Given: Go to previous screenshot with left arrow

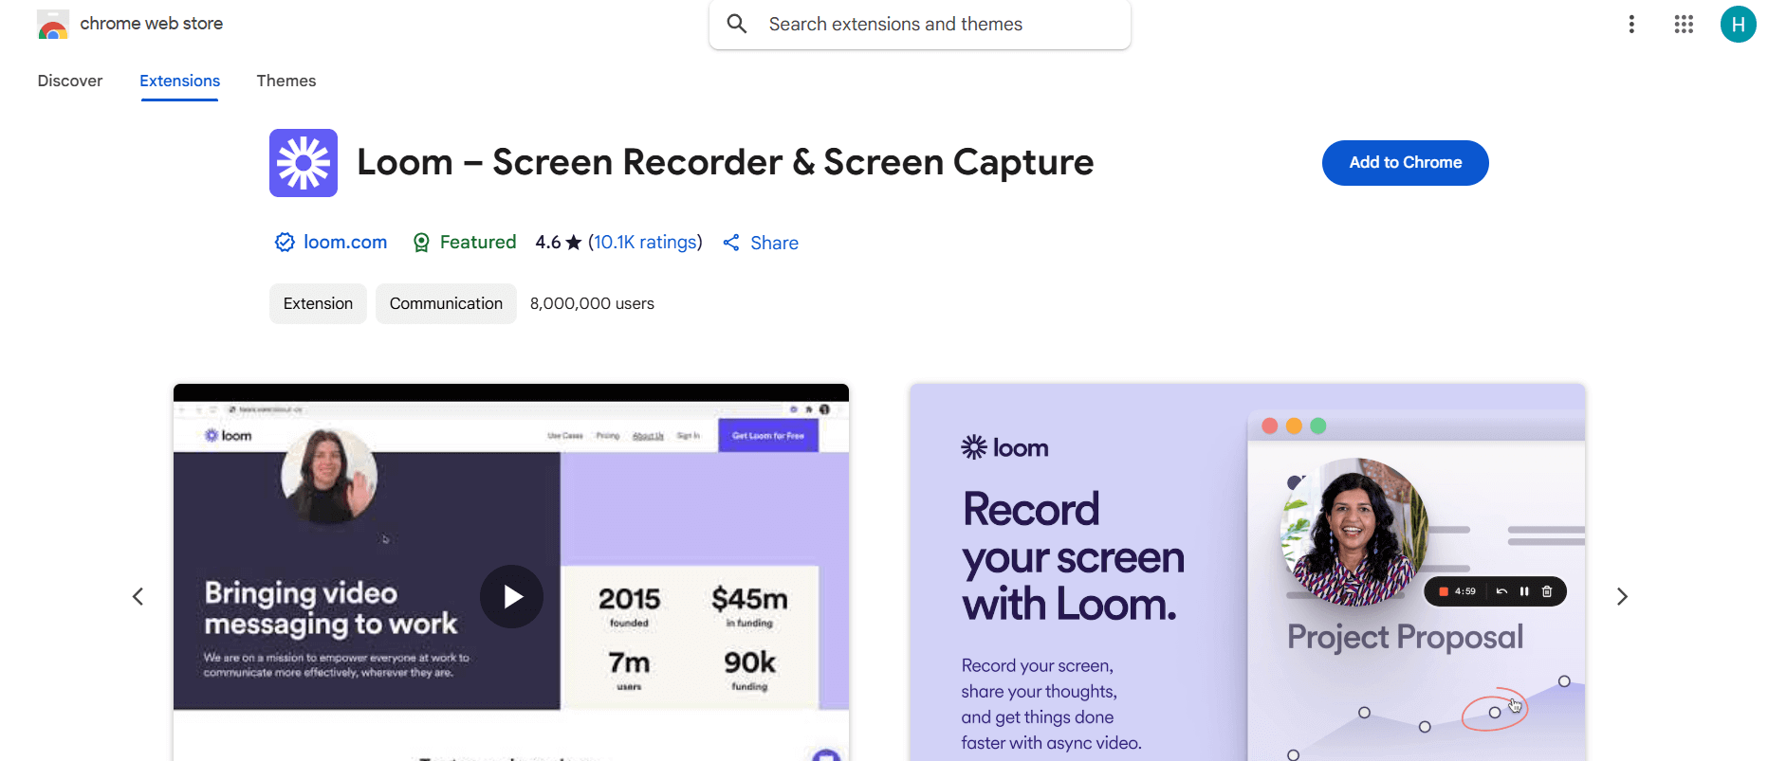Looking at the screenshot, I should coord(138,596).
